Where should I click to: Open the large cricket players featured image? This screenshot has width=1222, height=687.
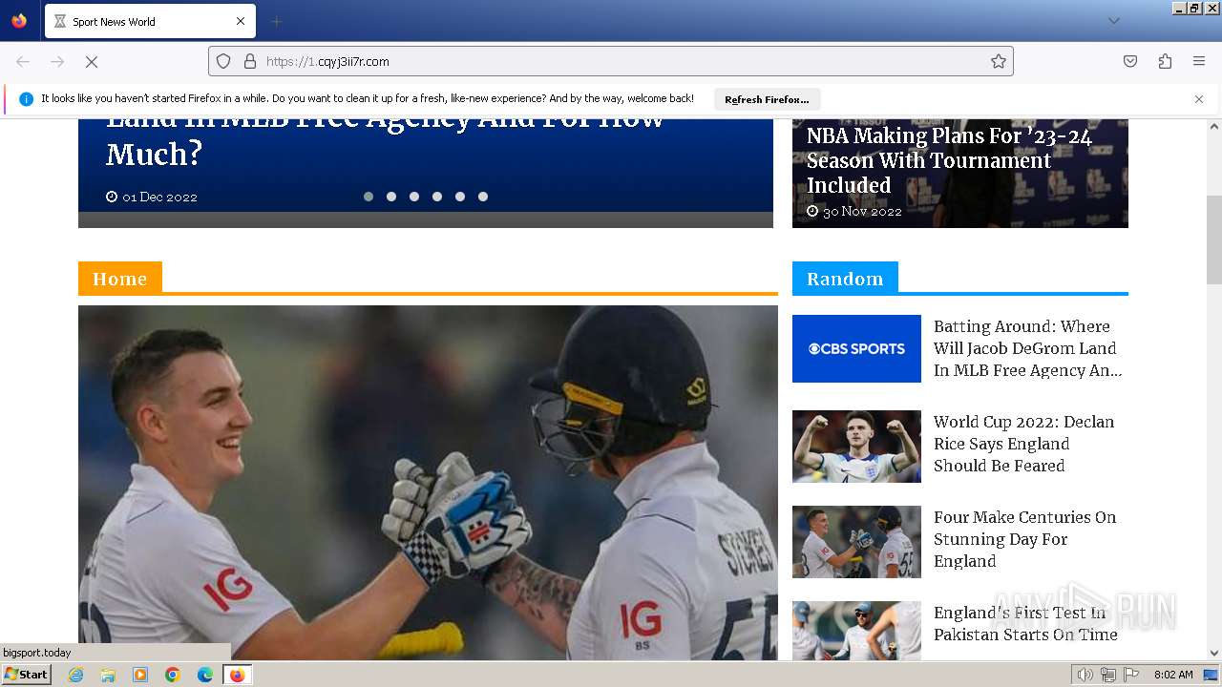[428, 483]
